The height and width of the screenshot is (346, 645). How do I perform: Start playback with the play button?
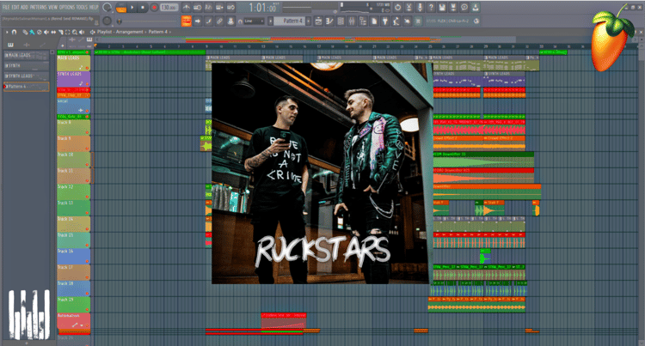point(132,8)
